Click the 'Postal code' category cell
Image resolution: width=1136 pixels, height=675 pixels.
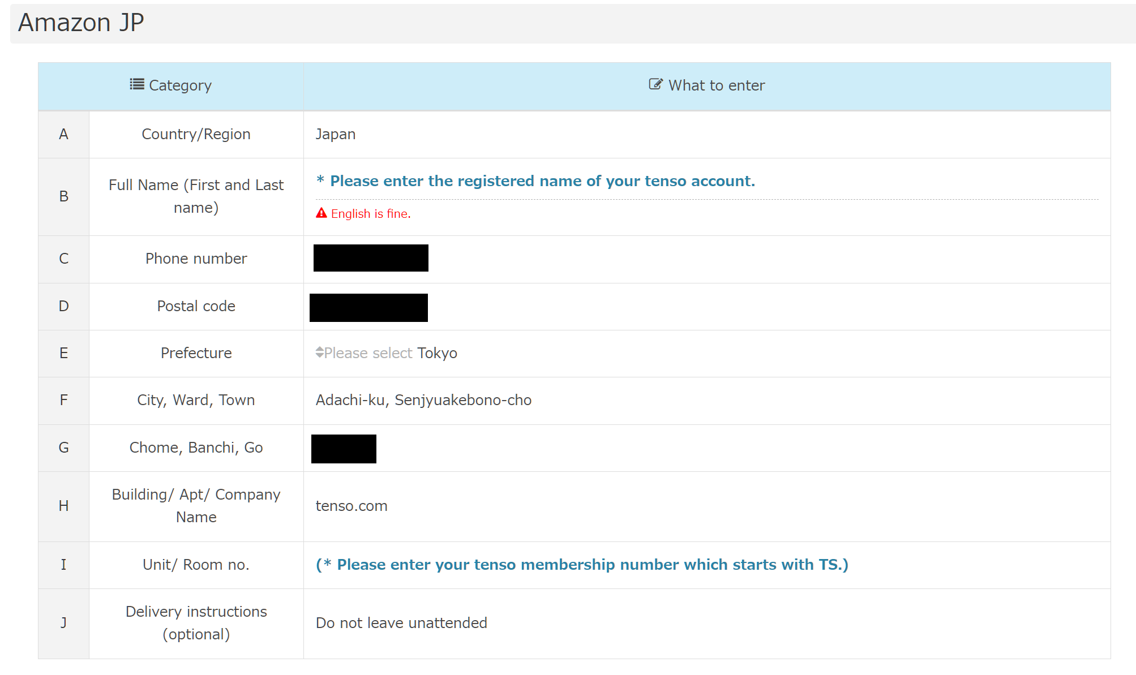tap(196, 306)
